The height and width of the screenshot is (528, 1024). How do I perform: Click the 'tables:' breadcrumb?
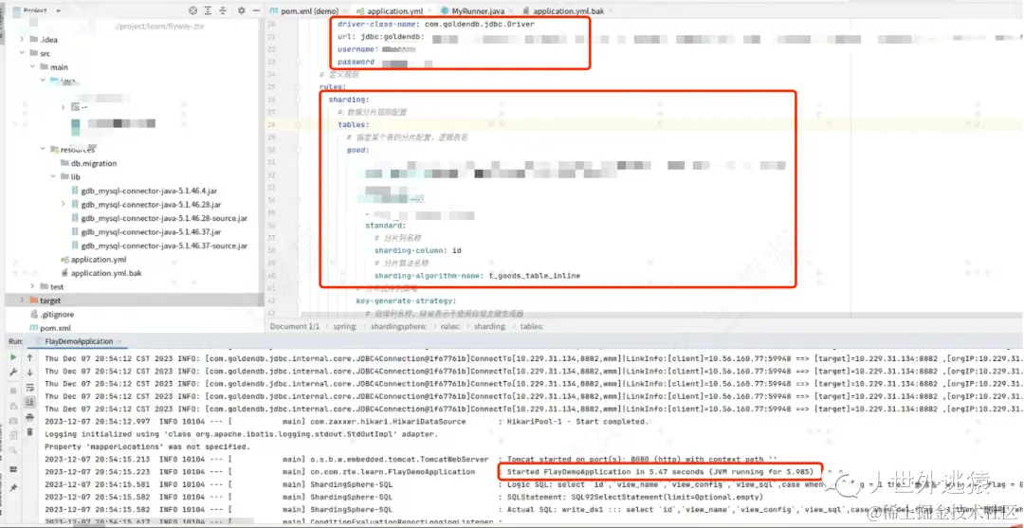pyautogui.click(x=532, y=326)
